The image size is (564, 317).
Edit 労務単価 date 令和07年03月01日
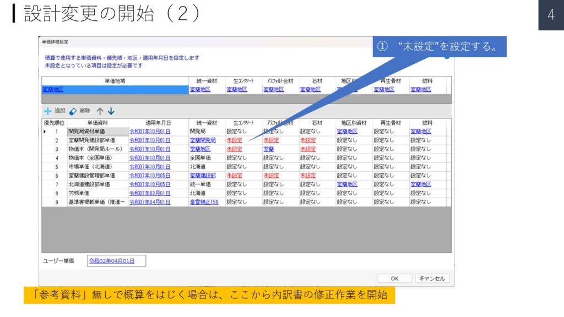click(149, 193)
